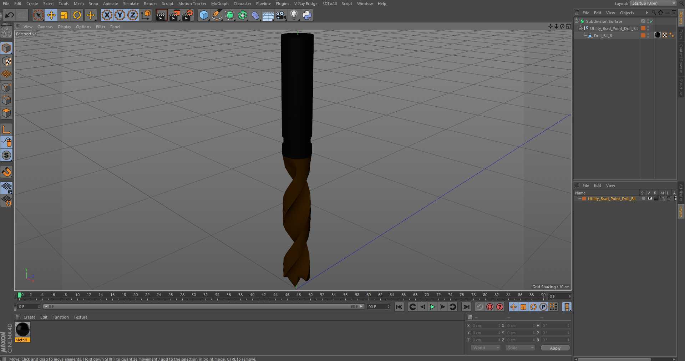
Task: Toggle the Tweak mouse mode icon
Action: point(6,142)
